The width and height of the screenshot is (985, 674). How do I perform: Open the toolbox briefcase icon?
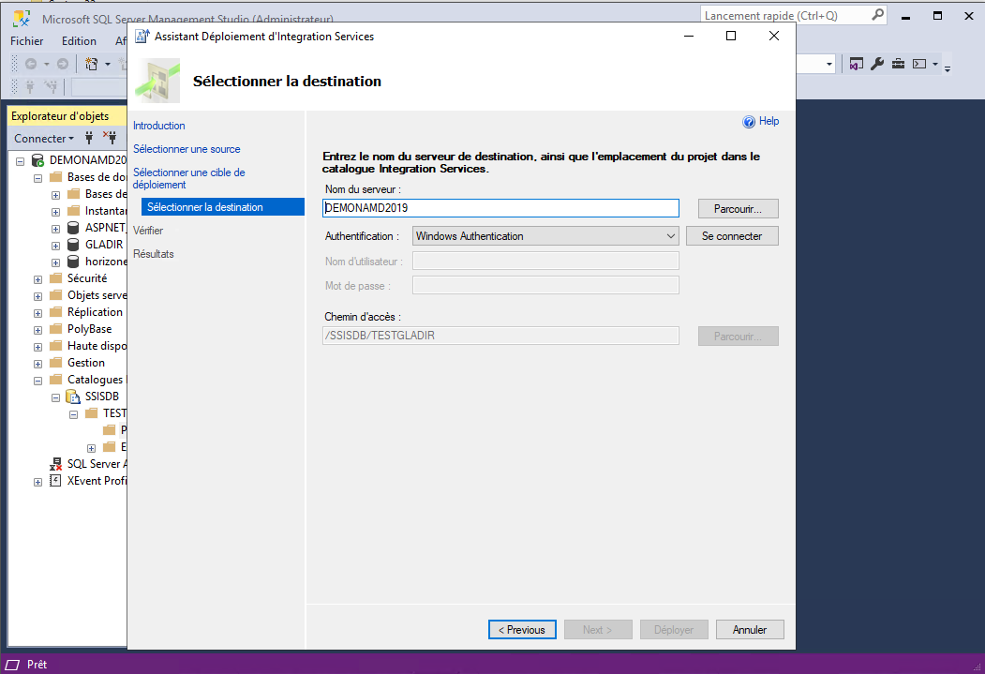[898, 64]
